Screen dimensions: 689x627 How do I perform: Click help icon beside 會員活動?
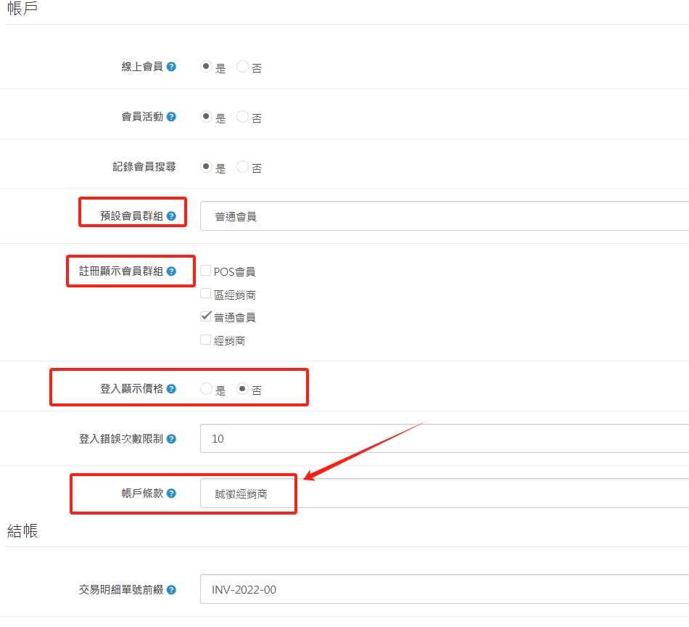[171, 117]
